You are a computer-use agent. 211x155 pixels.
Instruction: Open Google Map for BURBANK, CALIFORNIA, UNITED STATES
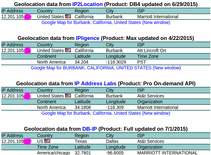[106, 68]
